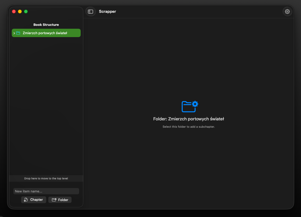This screenshot has width=301, height=217.
Task: Expand the Zmierzch portowych świateł folder chevron
Action: coord(14,33)
